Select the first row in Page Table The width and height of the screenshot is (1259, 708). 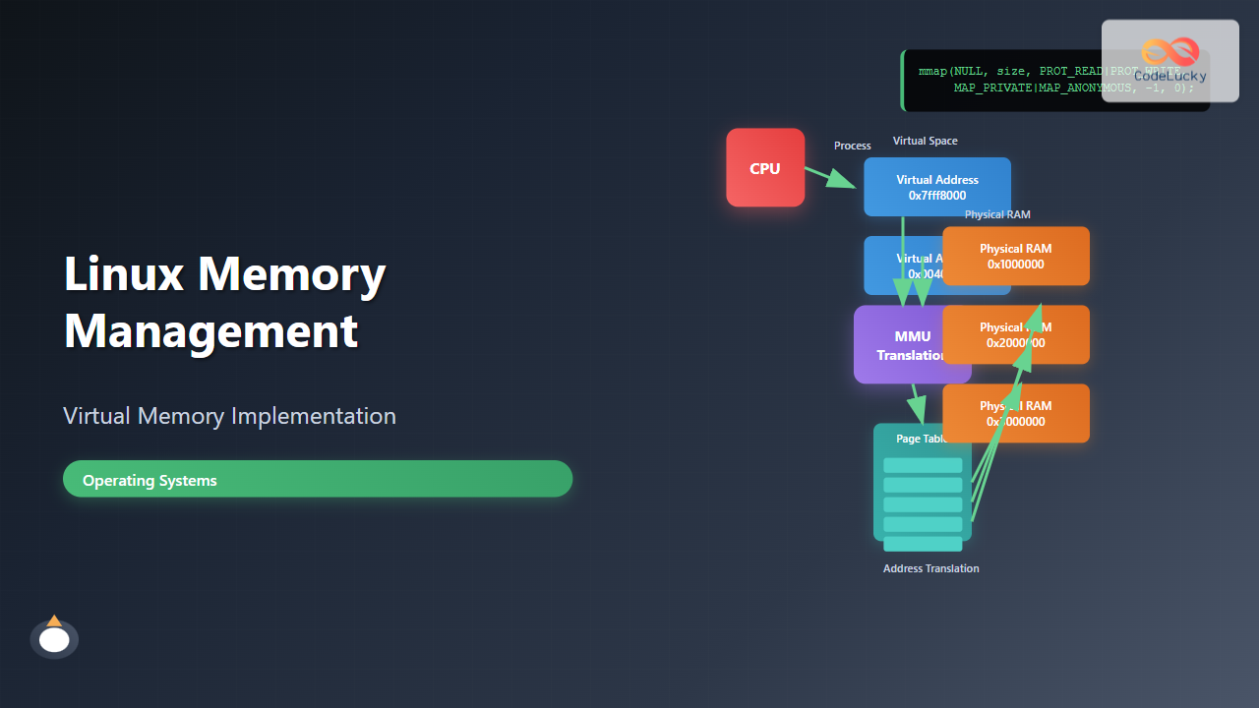[x=923, y=465]
